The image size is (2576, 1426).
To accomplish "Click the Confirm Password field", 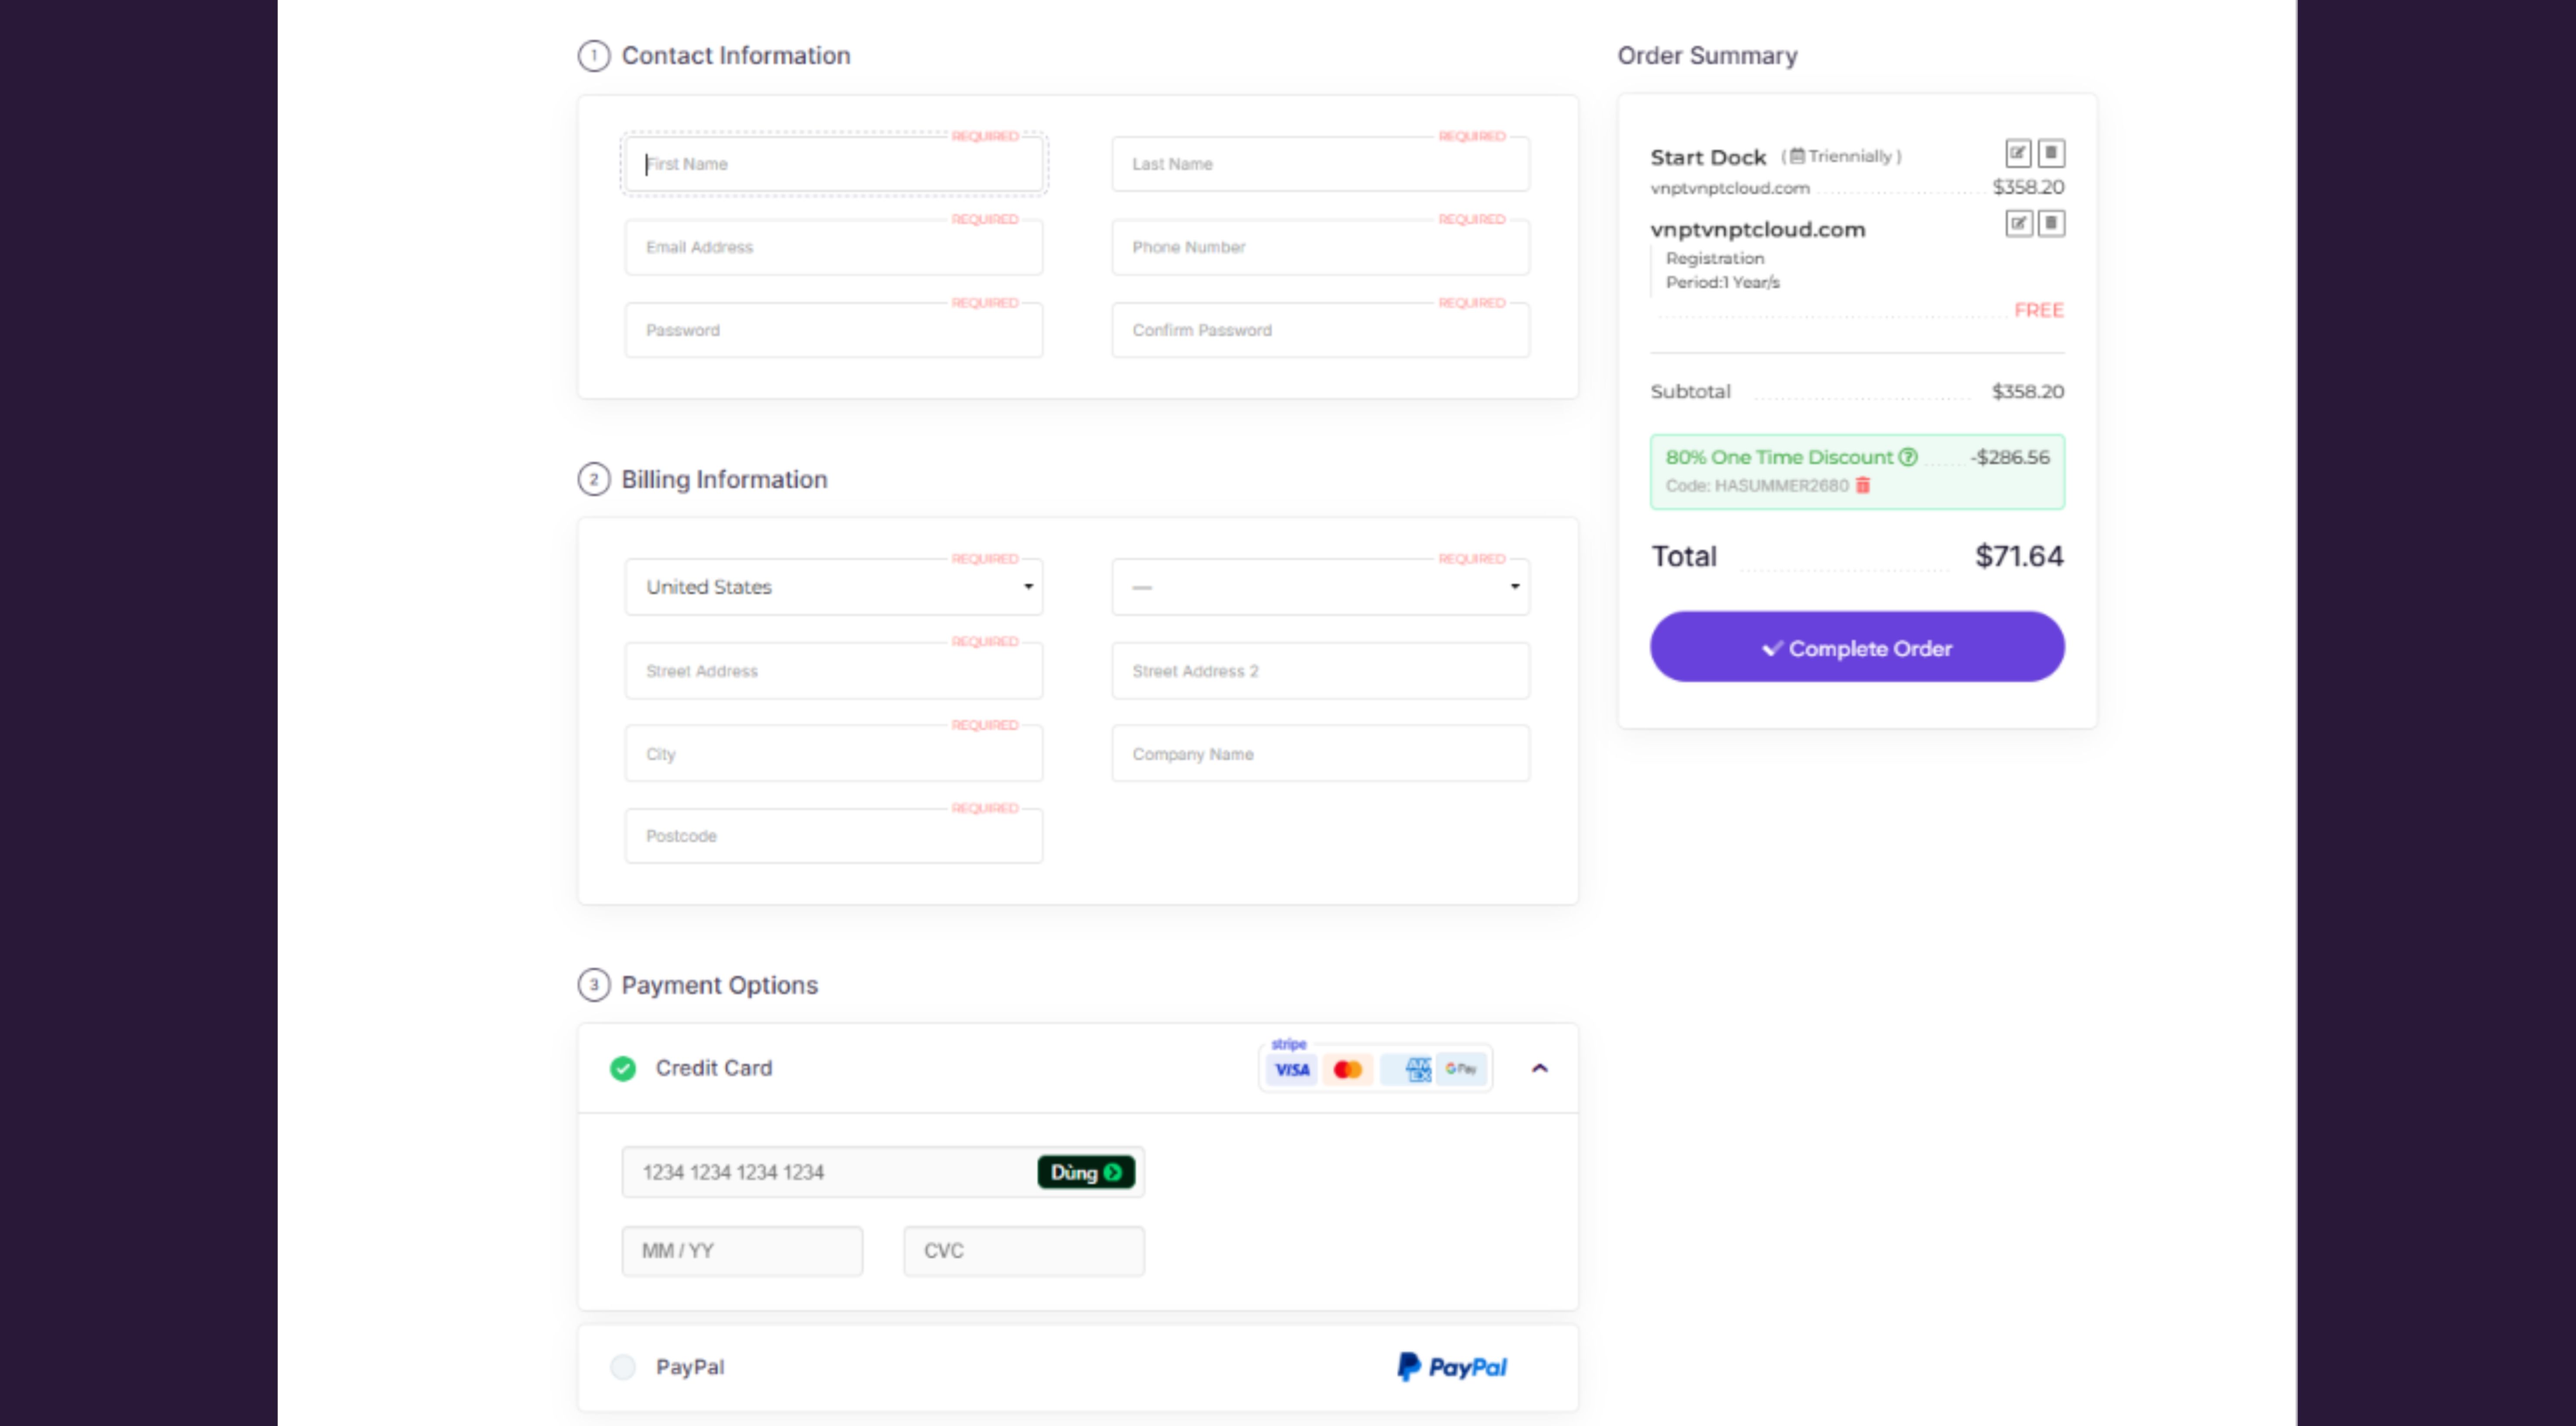I will [1321, 330].
